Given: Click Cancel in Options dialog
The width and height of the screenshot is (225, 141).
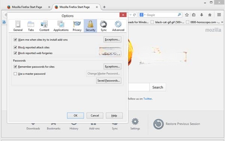Looking at the screenshot, I should 95,115.
